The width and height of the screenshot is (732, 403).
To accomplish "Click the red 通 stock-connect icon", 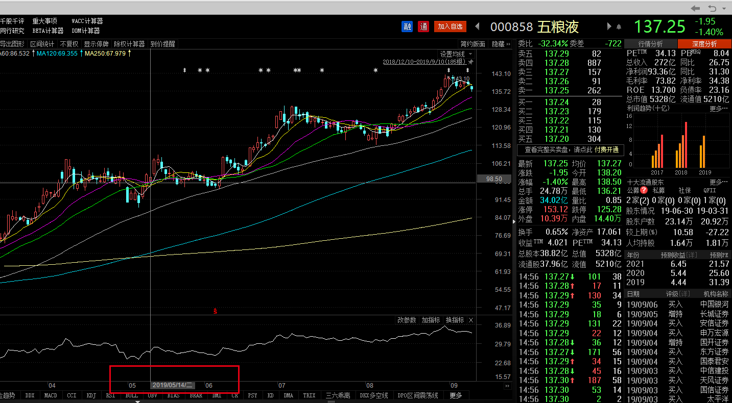I will point(423,27).
